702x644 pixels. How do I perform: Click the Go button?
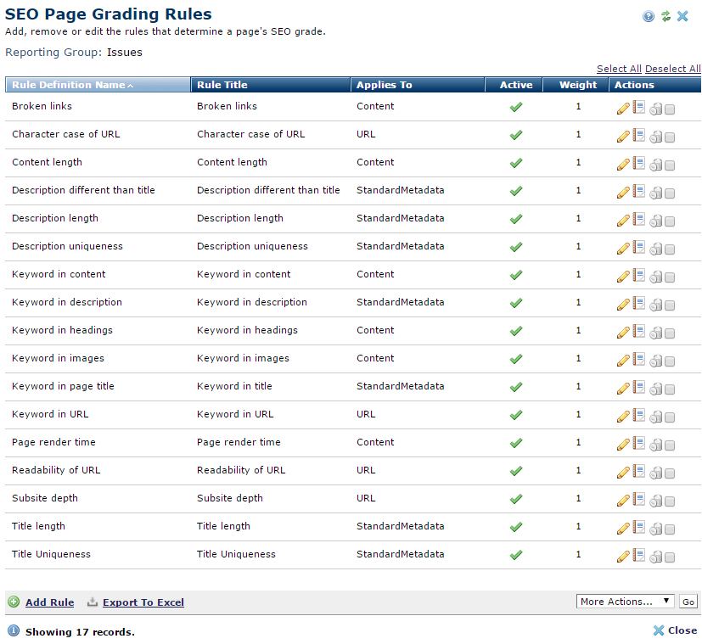click(x=688, y=602)
